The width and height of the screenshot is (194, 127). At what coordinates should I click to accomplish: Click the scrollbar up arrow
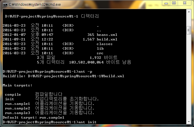coord(189,12)
